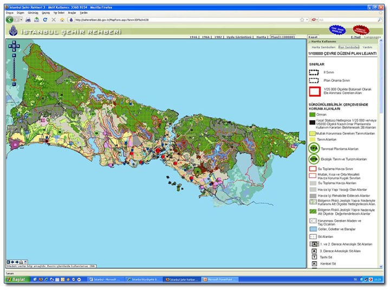390x290 pixels.
Task: Print the page with the printer icon
Action: pos(28,19)
